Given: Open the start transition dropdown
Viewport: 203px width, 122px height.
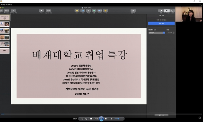Looking at the screenshot, I should [157, 33].
